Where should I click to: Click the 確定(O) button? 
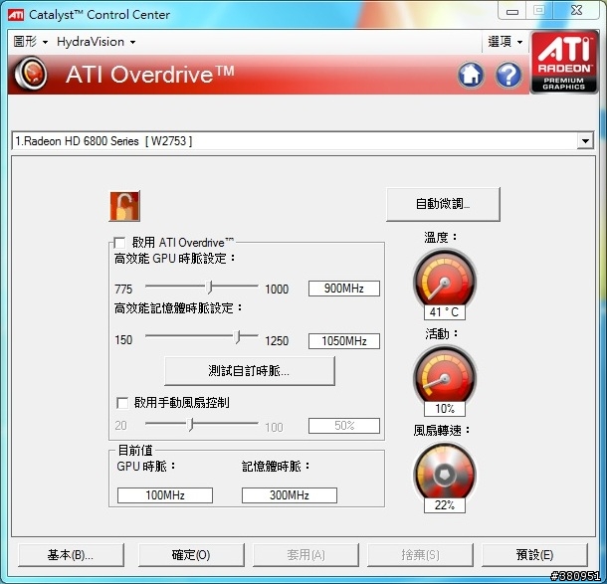191,555
